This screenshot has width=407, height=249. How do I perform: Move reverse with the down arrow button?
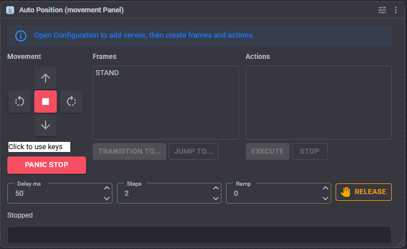(46, 125)
